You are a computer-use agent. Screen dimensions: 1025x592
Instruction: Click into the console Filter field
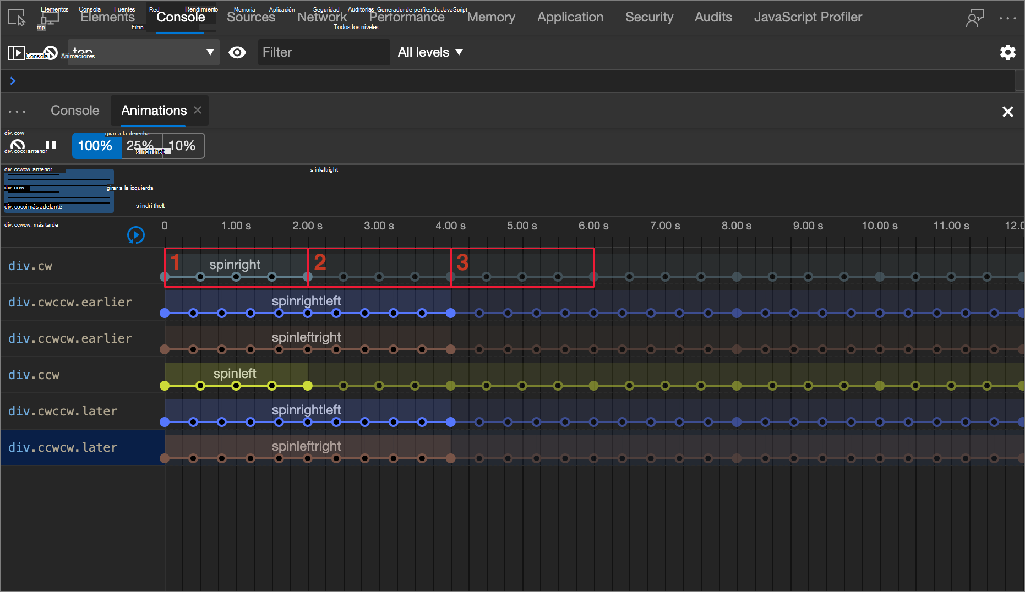(323, 52)
